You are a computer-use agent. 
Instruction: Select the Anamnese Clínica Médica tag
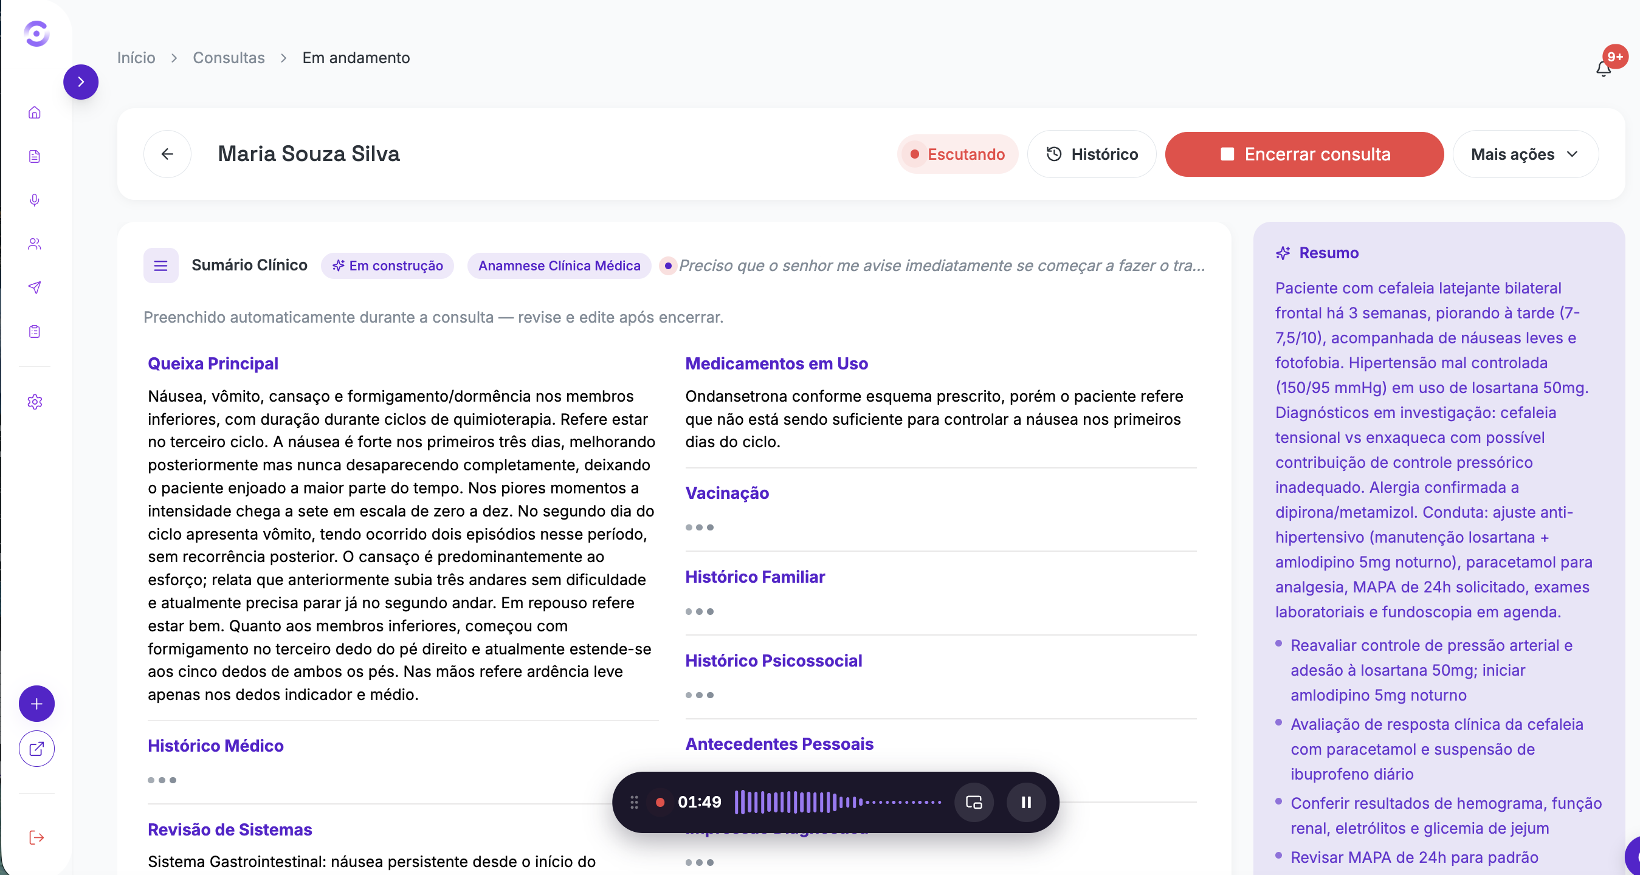click(x=559, y=266)
